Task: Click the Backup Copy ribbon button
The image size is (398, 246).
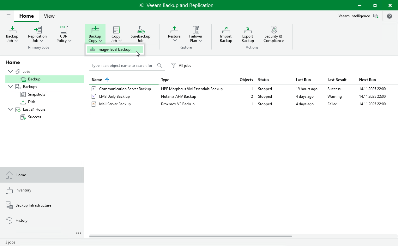Action: pos(95,34)
